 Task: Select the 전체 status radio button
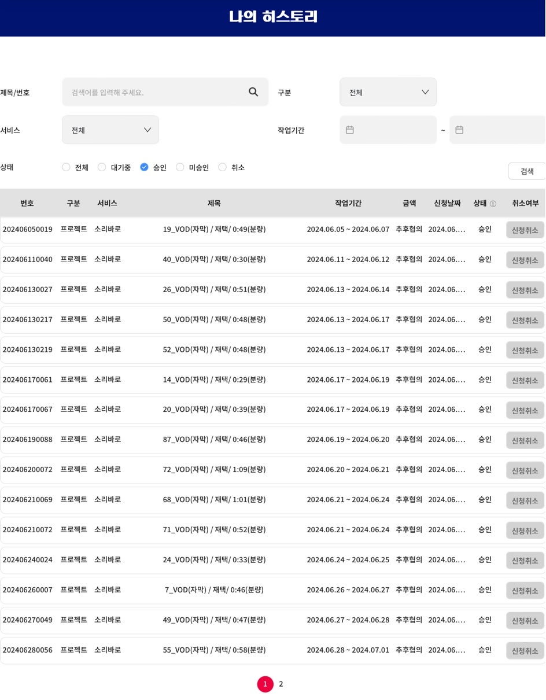[x=67, y=167]
